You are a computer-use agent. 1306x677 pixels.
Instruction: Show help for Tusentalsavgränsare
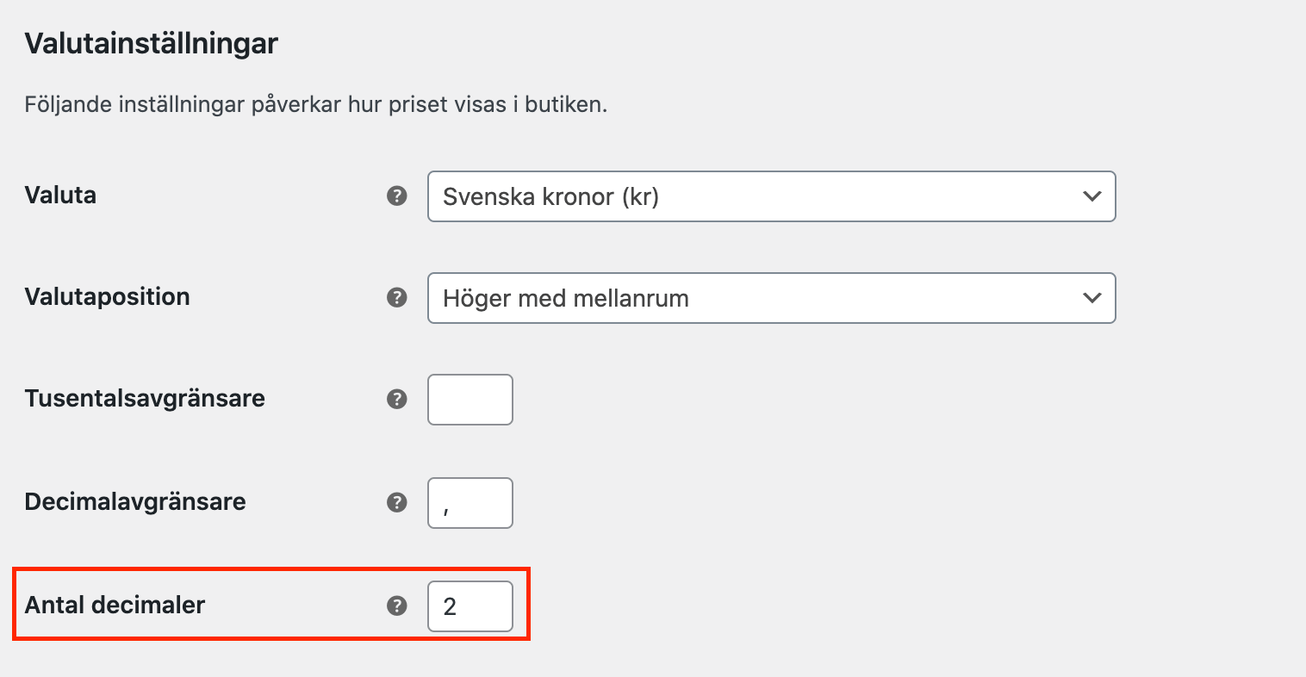pos(396,399)
